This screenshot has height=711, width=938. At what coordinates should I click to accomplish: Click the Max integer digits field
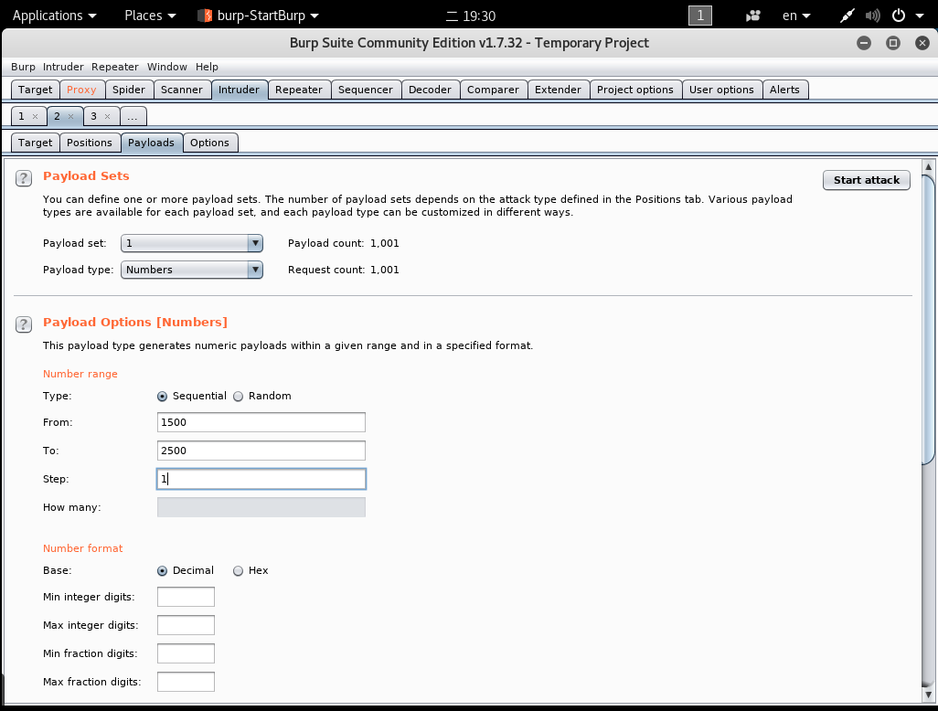click(186, 625)
